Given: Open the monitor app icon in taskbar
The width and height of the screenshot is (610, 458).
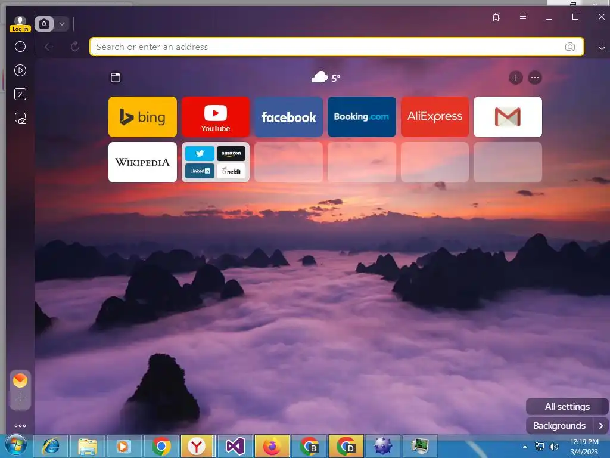Looking at the screenshot, I should (420, 446).
